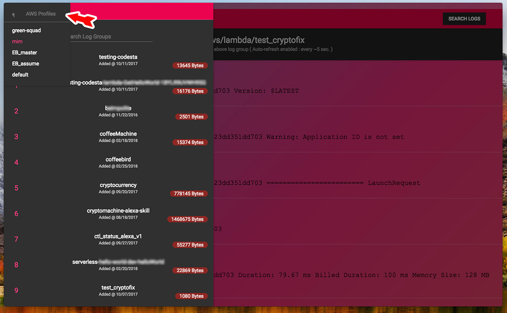507x313 pixels.
Task: Choose the EB_master profile
Action: 24,52
